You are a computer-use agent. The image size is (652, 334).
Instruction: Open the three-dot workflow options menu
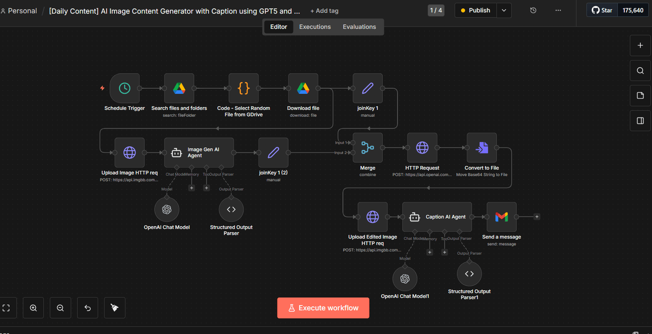(x=558, y=10)
